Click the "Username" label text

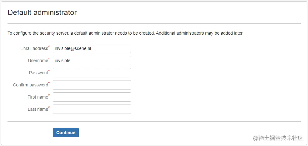38,61
